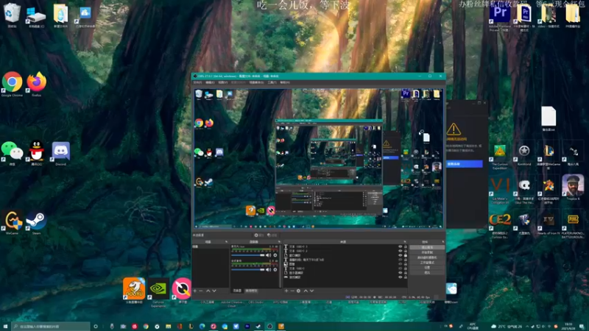Toggle visibility of 图像 source
Viewport: 589px width, 331px height.
click(x=400, y=264)
